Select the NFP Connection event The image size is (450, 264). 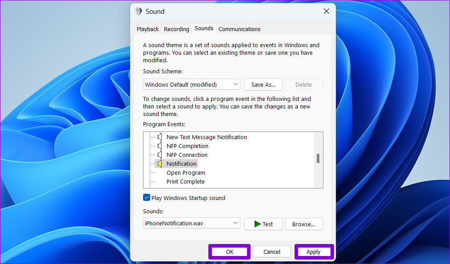187,155
